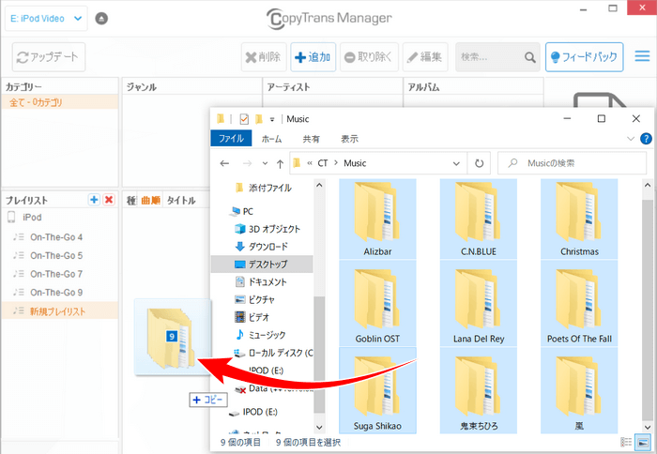Screen dimensions: 657x454
Task: Select the C.N.BLUE folder
Action: coord(478,219)
